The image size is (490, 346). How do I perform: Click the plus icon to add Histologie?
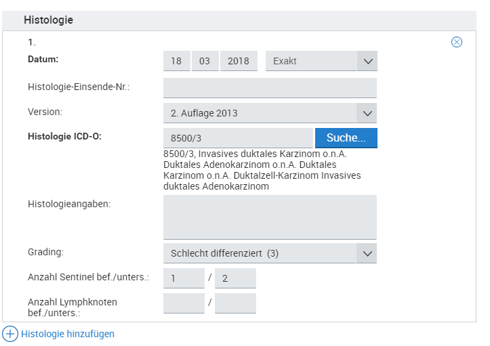pyautogui.click(x=10, y=334)
